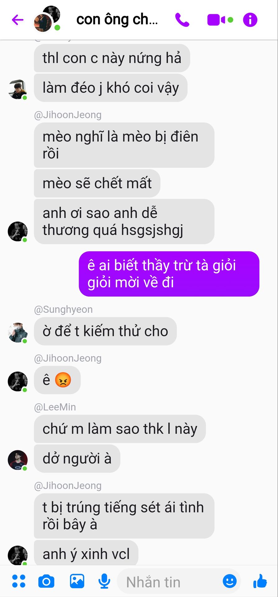Select the purple sent message bubble
This screenshot has height=597, width=278.
coord(169,274)
